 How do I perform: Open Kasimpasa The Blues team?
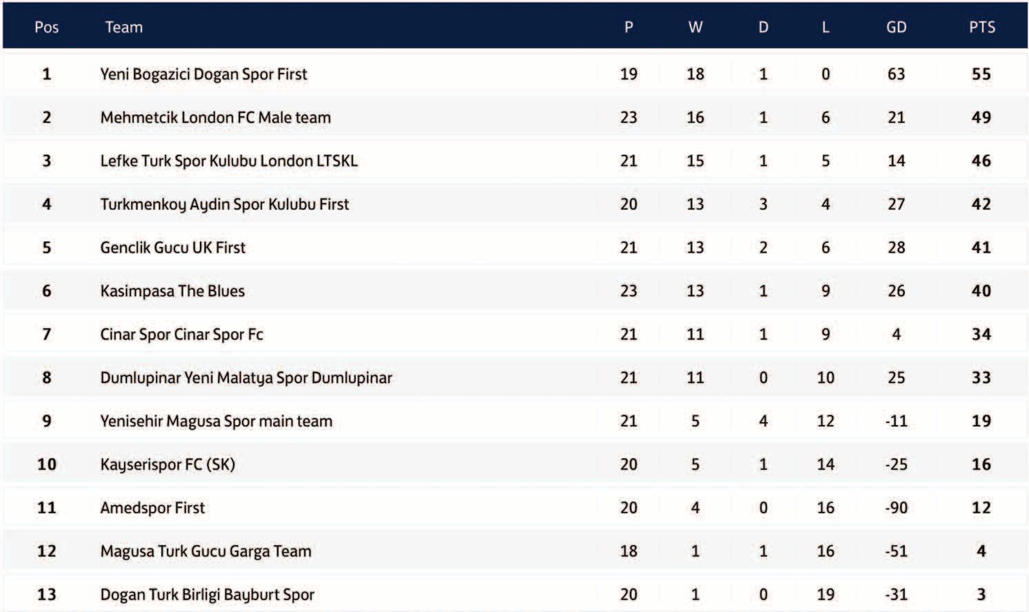172,291
